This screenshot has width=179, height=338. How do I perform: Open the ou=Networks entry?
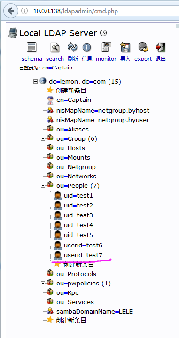76,177
